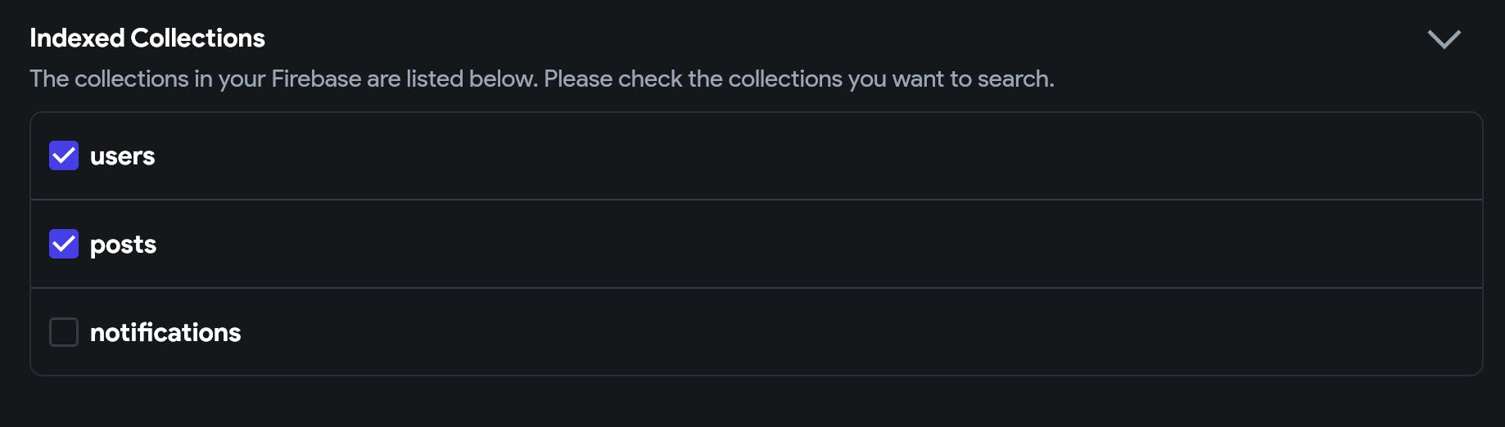1505x427 pixels.
Task: Click the word "Firebase" in the description
Action: [316, 79]
